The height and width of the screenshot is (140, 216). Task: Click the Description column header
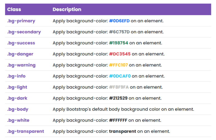(x=67, y=10)
